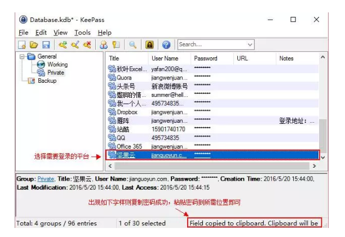Copy user name with the person icon
This screenshot has width=345, height=237.
pos(104,45)
